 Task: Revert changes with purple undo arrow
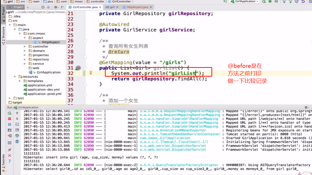[303, 2]
